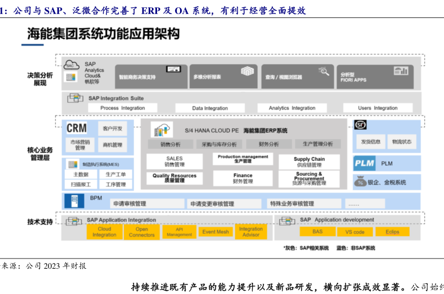The image size is (444, 294).
Task: Click the Eclips yellow box
Action: (392, 232)
